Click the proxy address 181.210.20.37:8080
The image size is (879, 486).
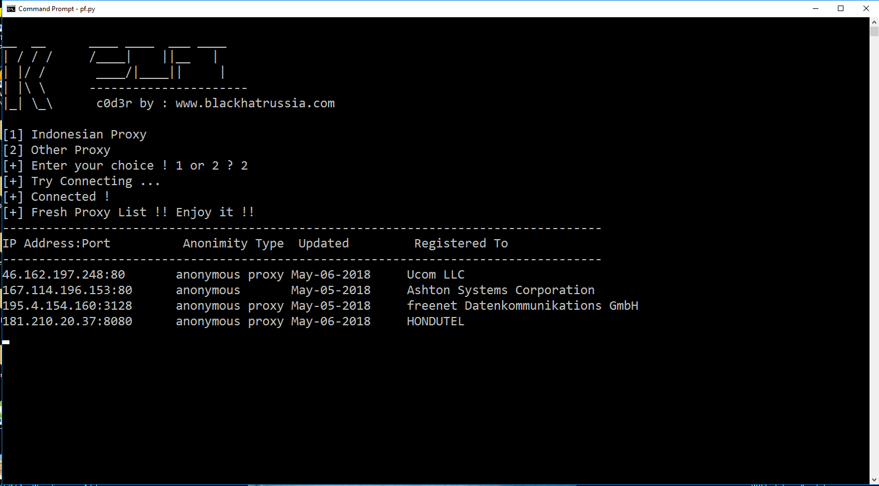click(68, 321)
